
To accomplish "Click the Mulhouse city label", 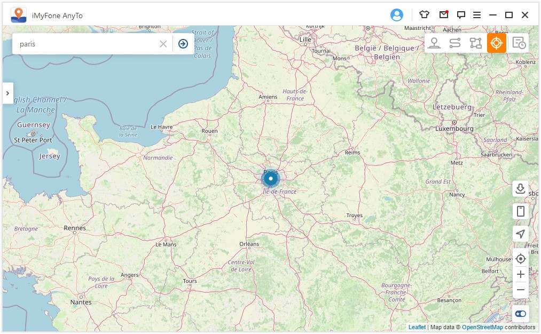I will pyautogui.click(x=499, y=259).
